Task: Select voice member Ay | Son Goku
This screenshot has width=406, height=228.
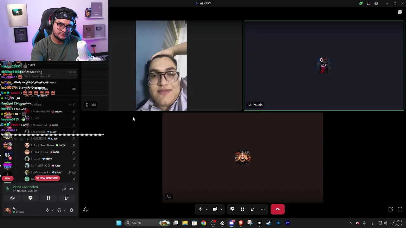Action: click(x=50, y=145)
